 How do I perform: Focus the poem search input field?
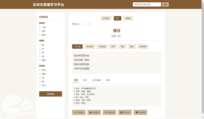(147, 4)
